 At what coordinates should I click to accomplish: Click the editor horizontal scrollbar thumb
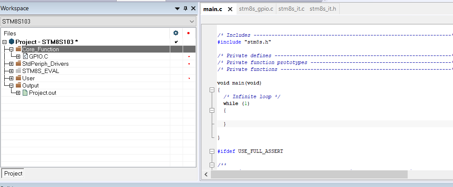coord(309,174)
